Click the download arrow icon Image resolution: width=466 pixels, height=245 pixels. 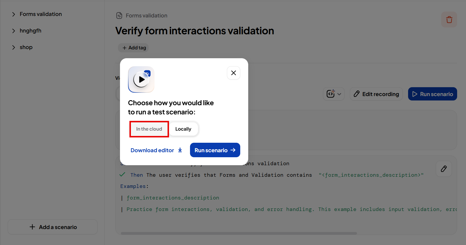tap(180, 150)
